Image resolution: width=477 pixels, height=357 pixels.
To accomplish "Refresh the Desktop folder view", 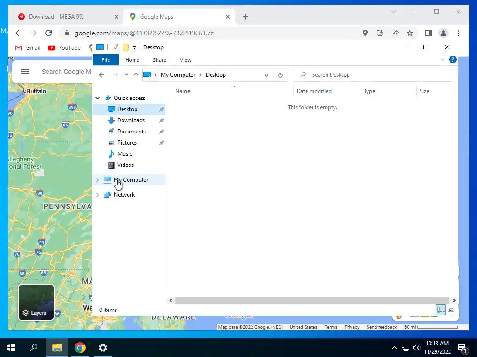I will [x=280, y=75].
